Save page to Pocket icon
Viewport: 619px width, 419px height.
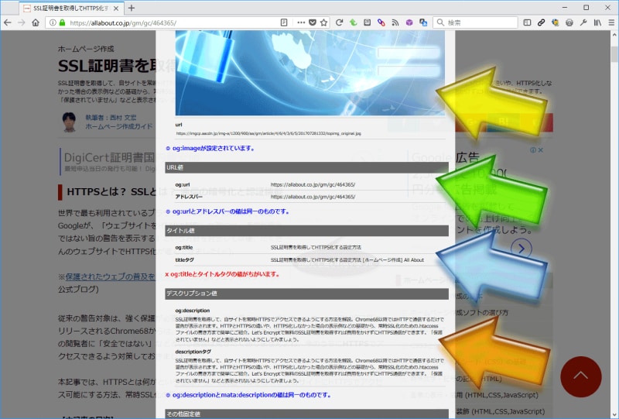point(313,22)
